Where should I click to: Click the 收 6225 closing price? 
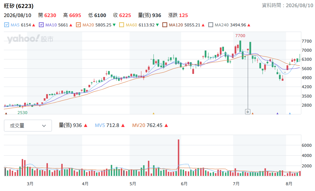122,15
